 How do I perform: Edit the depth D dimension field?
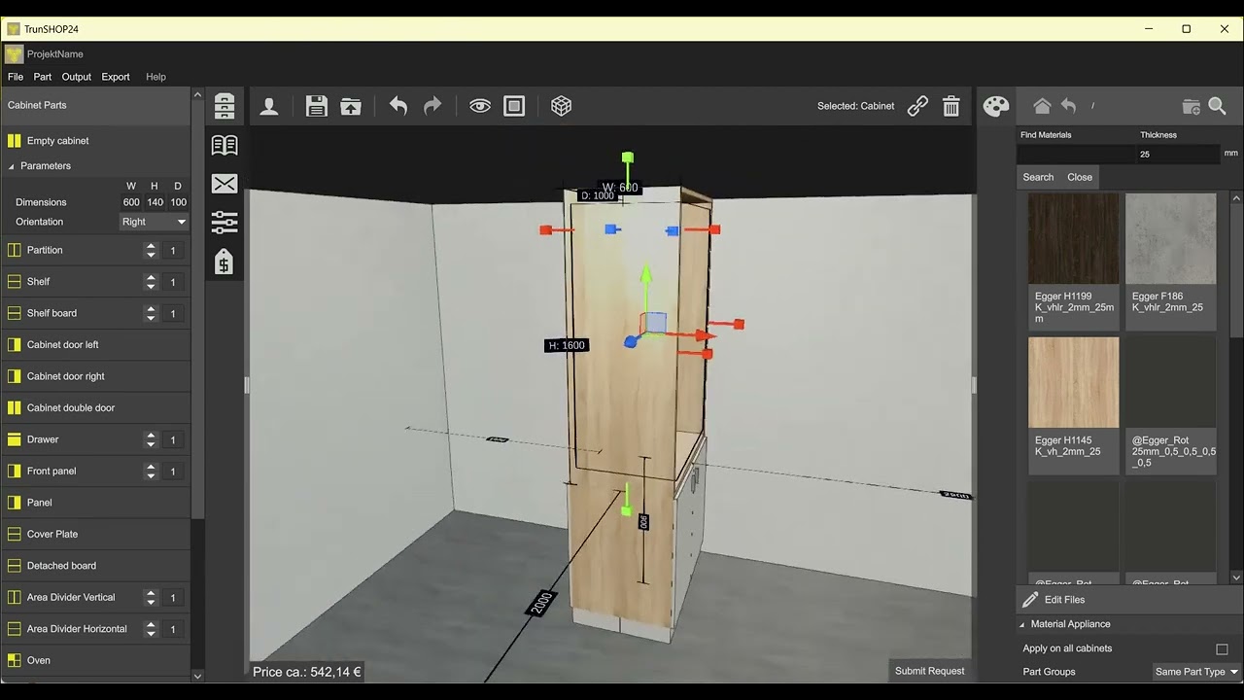[x=178, y=202]
